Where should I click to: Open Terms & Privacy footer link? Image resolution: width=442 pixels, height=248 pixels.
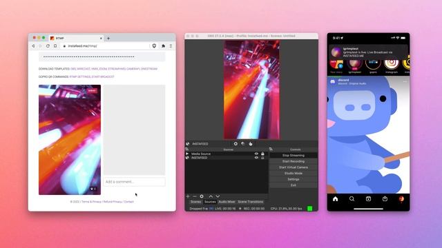(91, 202)
